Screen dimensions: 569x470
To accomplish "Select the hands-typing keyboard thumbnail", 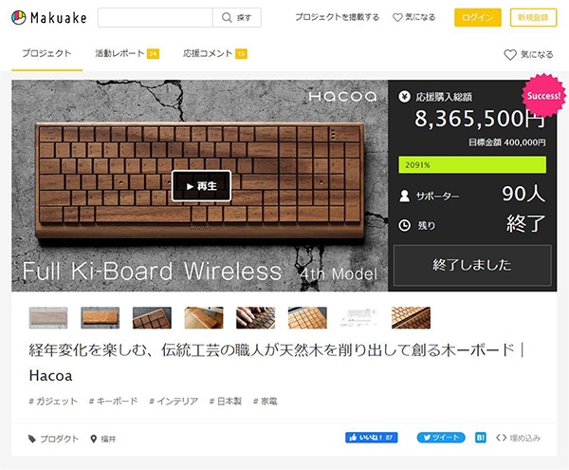I will 255,318.
